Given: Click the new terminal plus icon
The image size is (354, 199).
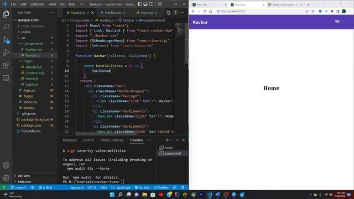Looking at the screenshot, I should pyautogui.click(x=167, y=140).
